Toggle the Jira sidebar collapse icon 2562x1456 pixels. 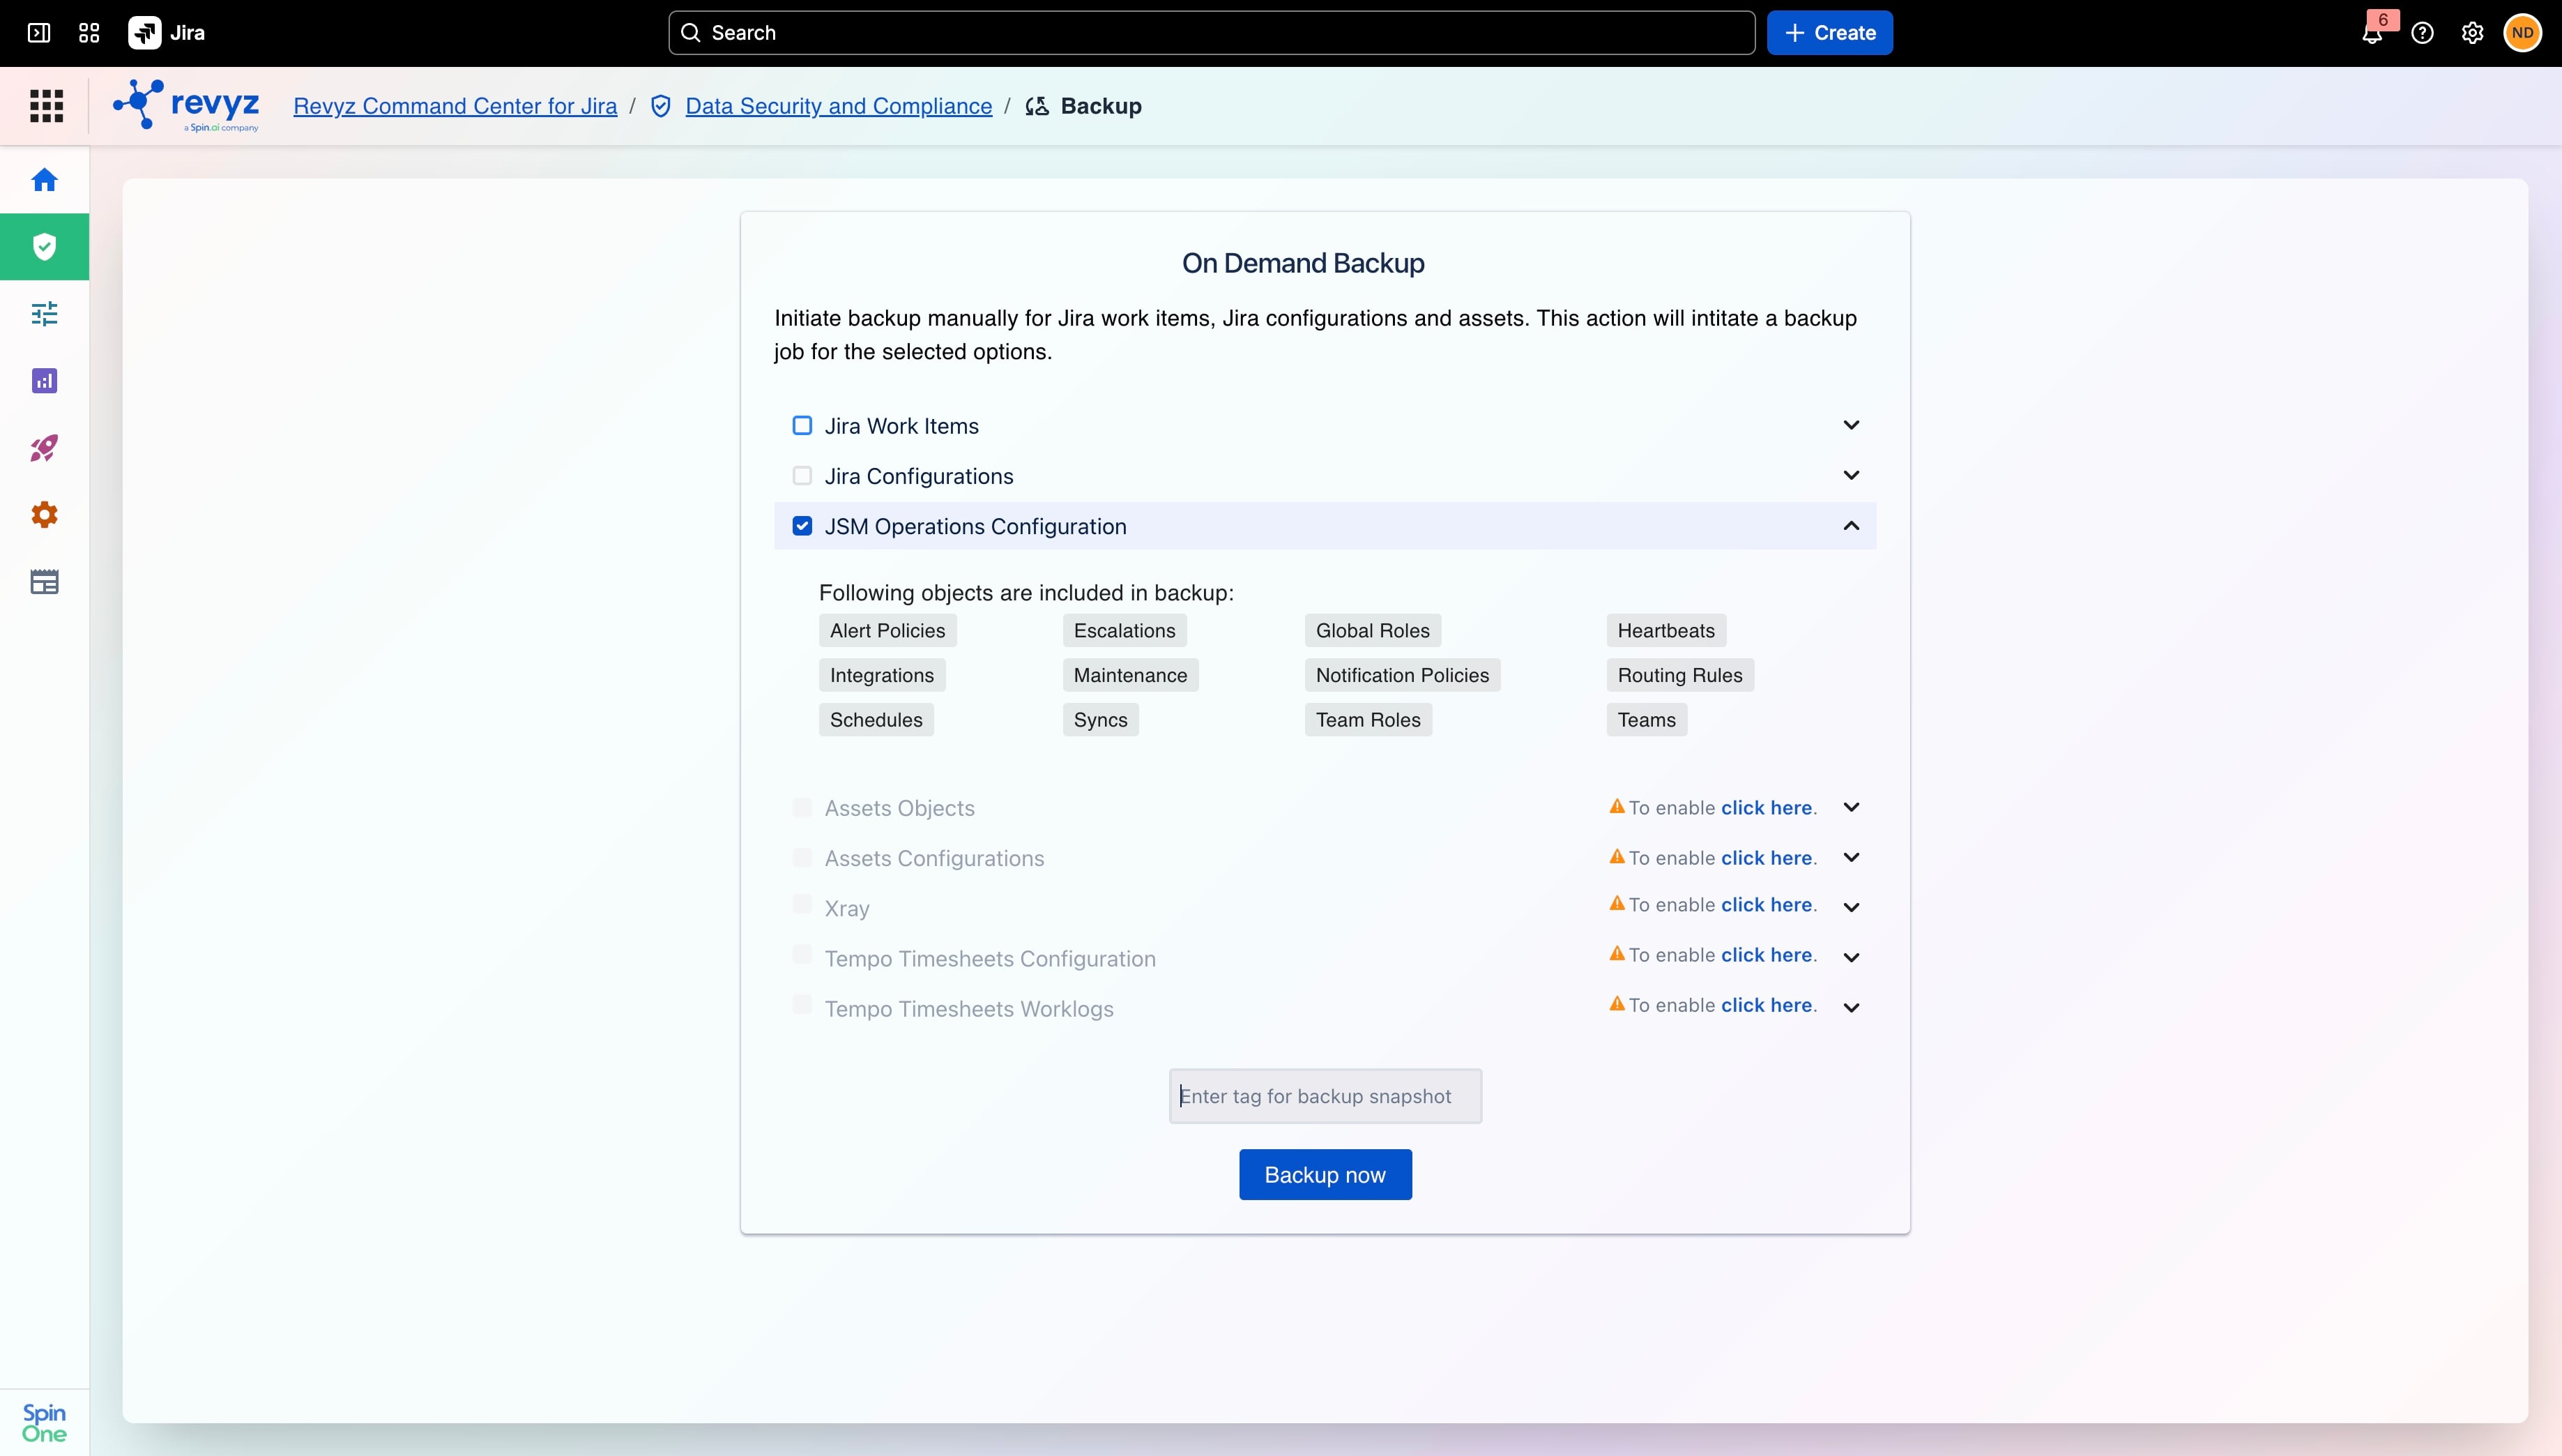[x=39, y=33]
